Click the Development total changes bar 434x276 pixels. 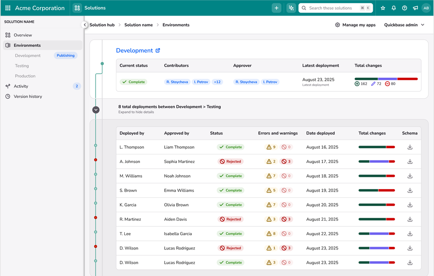coord(386,79)
